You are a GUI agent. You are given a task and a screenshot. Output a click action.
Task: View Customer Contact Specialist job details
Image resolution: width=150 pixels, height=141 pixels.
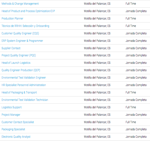pos(18,122)
